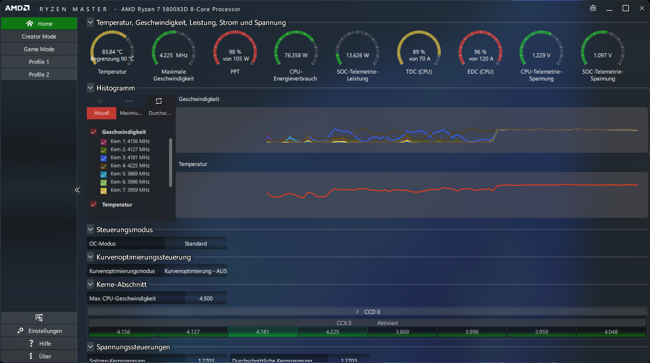Click Max. CPU-Geschwindigkeit value 4.500

coord(206,299)
